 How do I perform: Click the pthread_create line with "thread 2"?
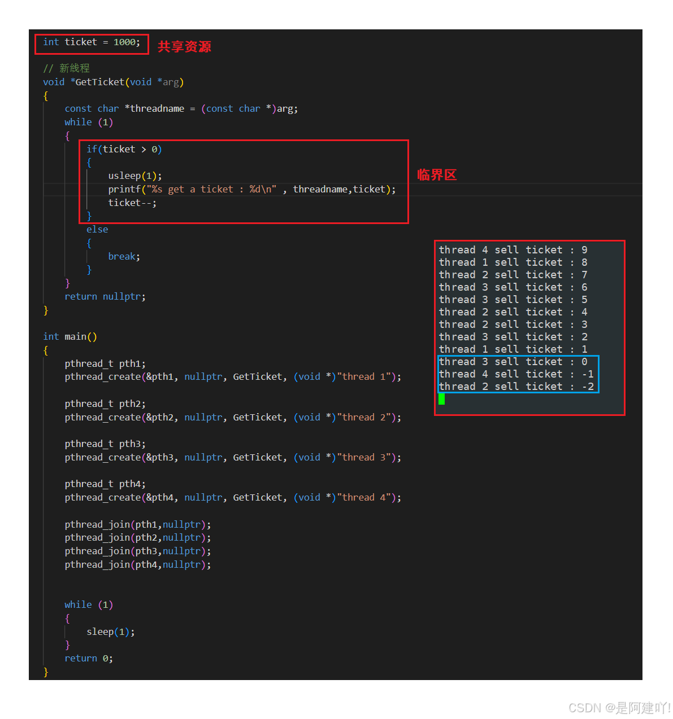tap(233, 417)
